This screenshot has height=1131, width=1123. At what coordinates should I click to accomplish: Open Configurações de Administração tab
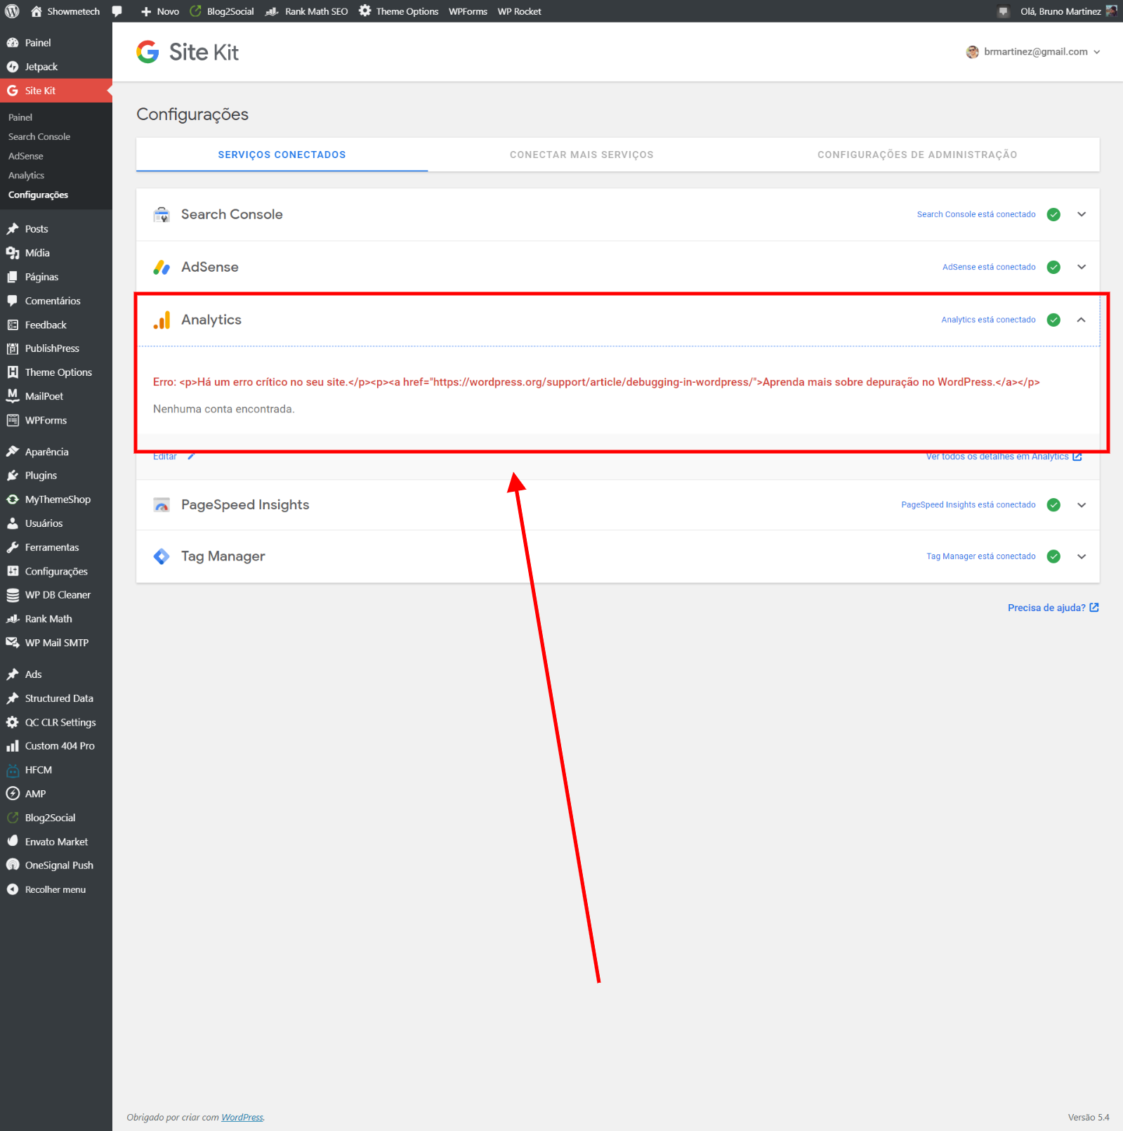[x=917, y=155]
